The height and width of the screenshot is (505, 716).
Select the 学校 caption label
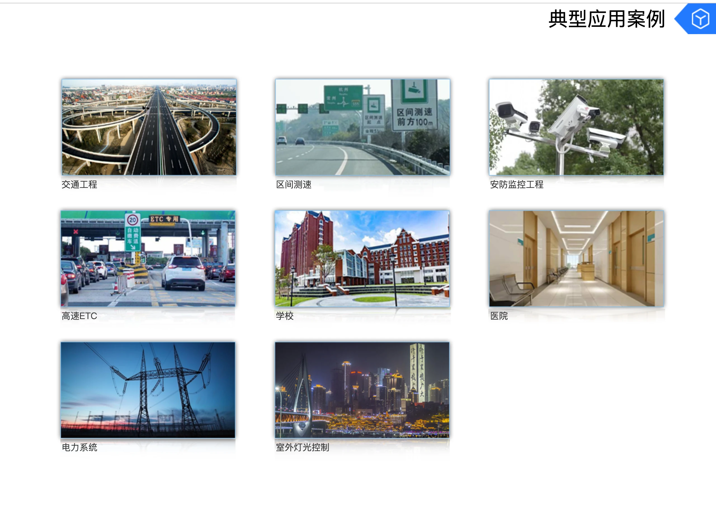(x=284, y=316)
